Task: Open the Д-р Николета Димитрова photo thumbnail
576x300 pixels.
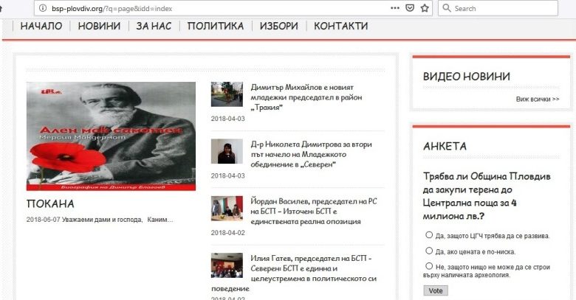Action: pyautogui.click(x=227, y=151)
